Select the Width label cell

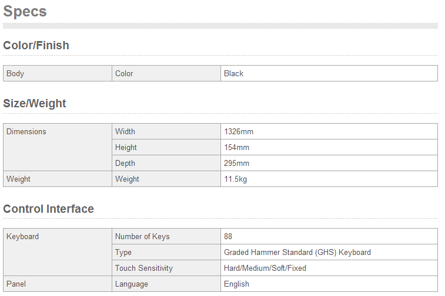tap(125, 131)
